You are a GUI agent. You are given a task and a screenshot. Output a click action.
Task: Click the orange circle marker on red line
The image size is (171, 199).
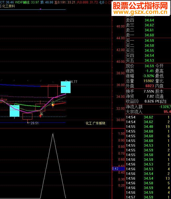(53, 105)
